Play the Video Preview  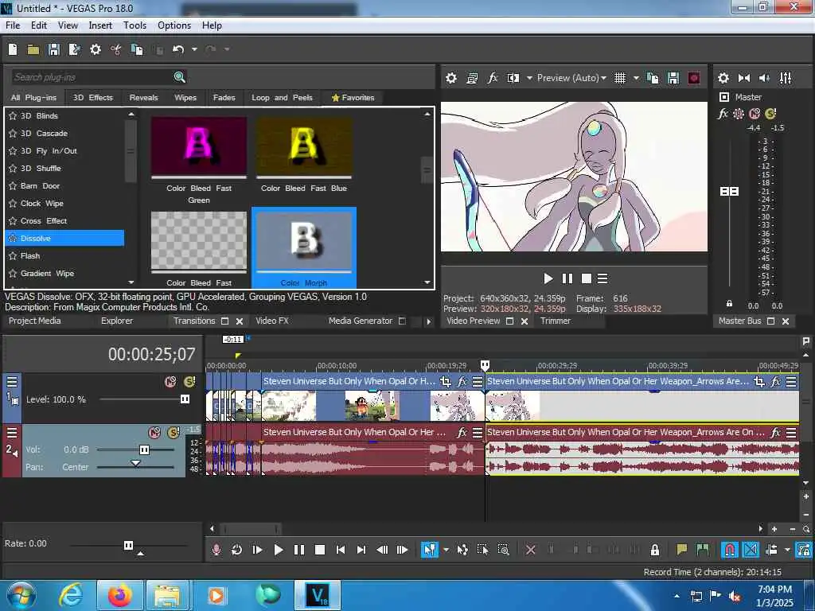pyautogui.click(x=548, y=278)
